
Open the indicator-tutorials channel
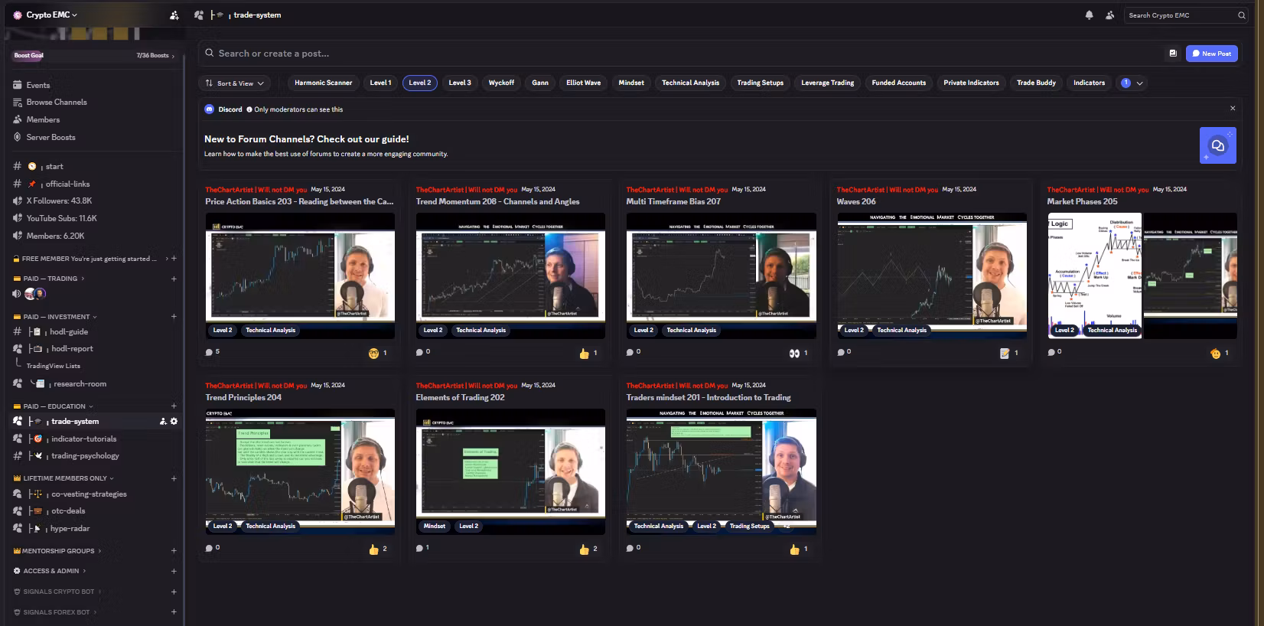click(x=83, y=439)
